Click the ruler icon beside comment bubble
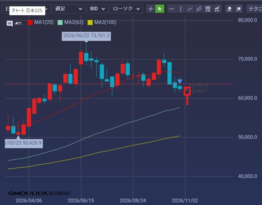The image size is (262, 205). pyautogui.click(x=18, y=23)
